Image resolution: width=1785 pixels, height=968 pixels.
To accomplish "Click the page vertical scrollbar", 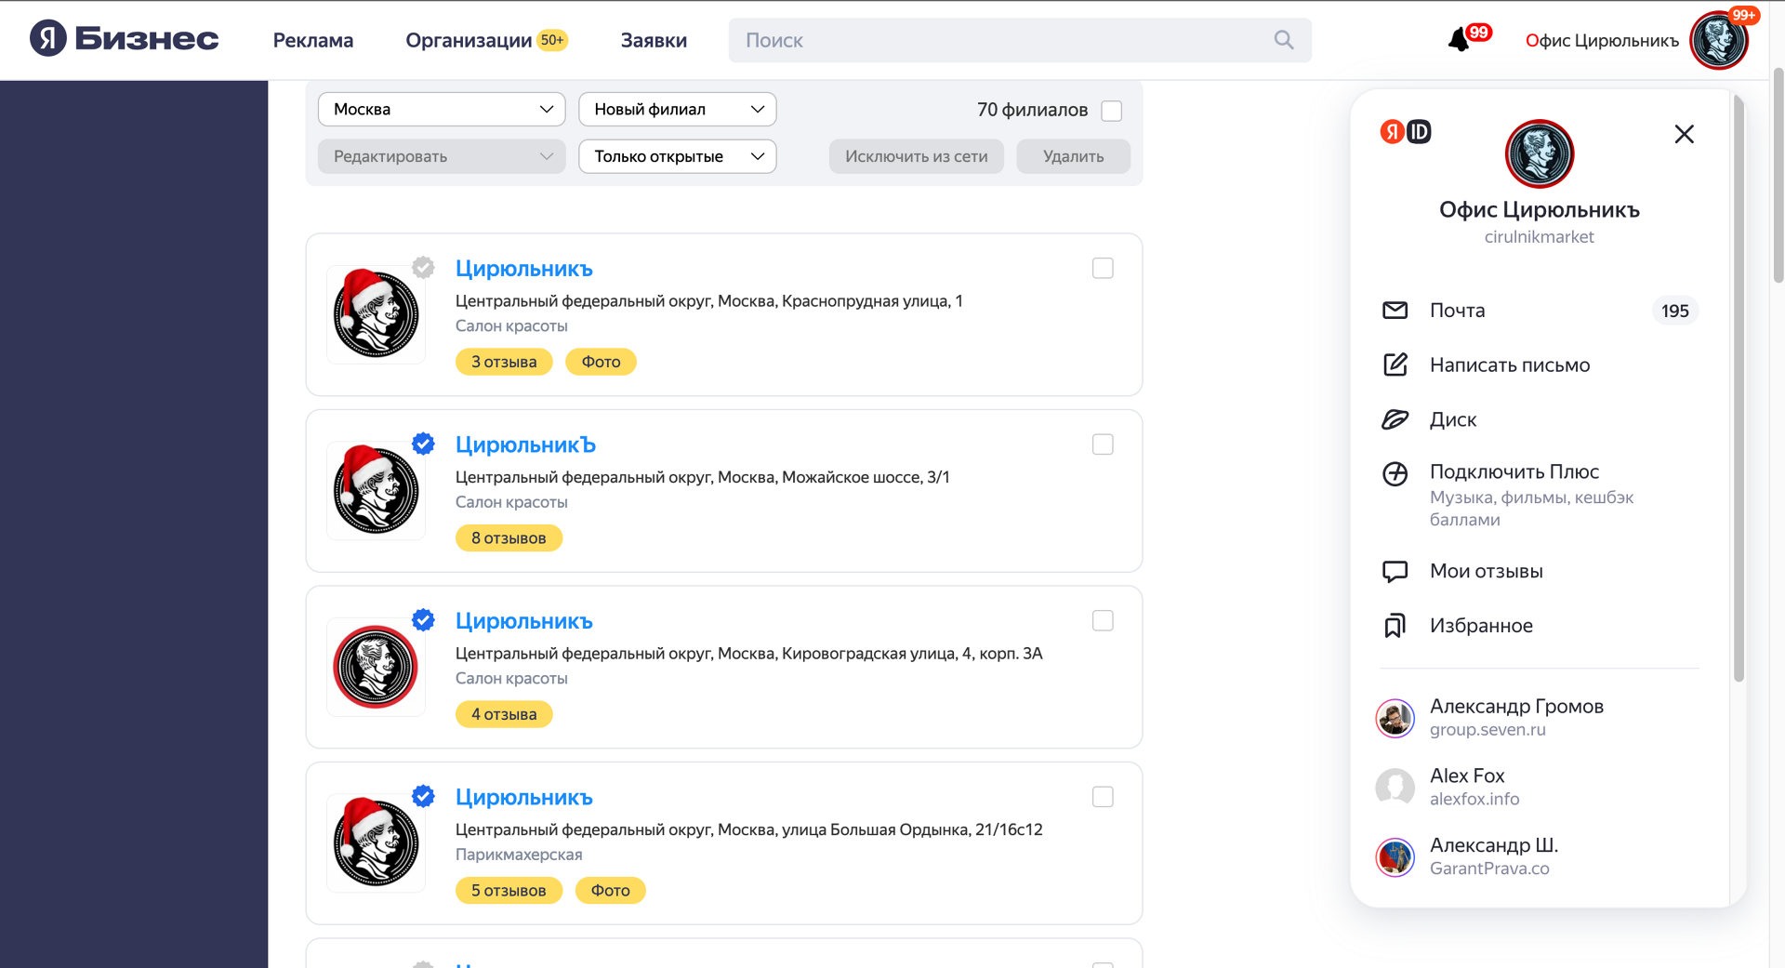I will (1778, 177).
